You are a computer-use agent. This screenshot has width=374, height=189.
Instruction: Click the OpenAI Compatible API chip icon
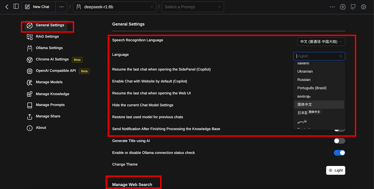[x=30, y=71]
